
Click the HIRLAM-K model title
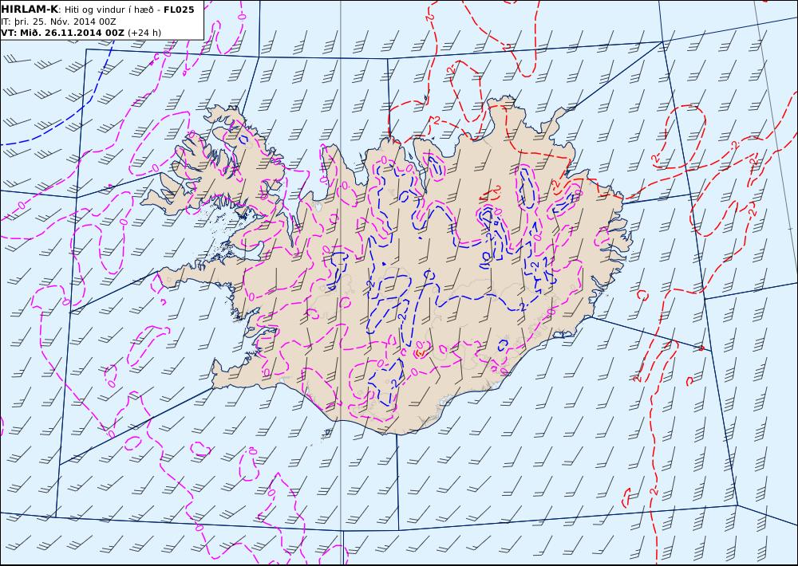click(x=30, y=9)
